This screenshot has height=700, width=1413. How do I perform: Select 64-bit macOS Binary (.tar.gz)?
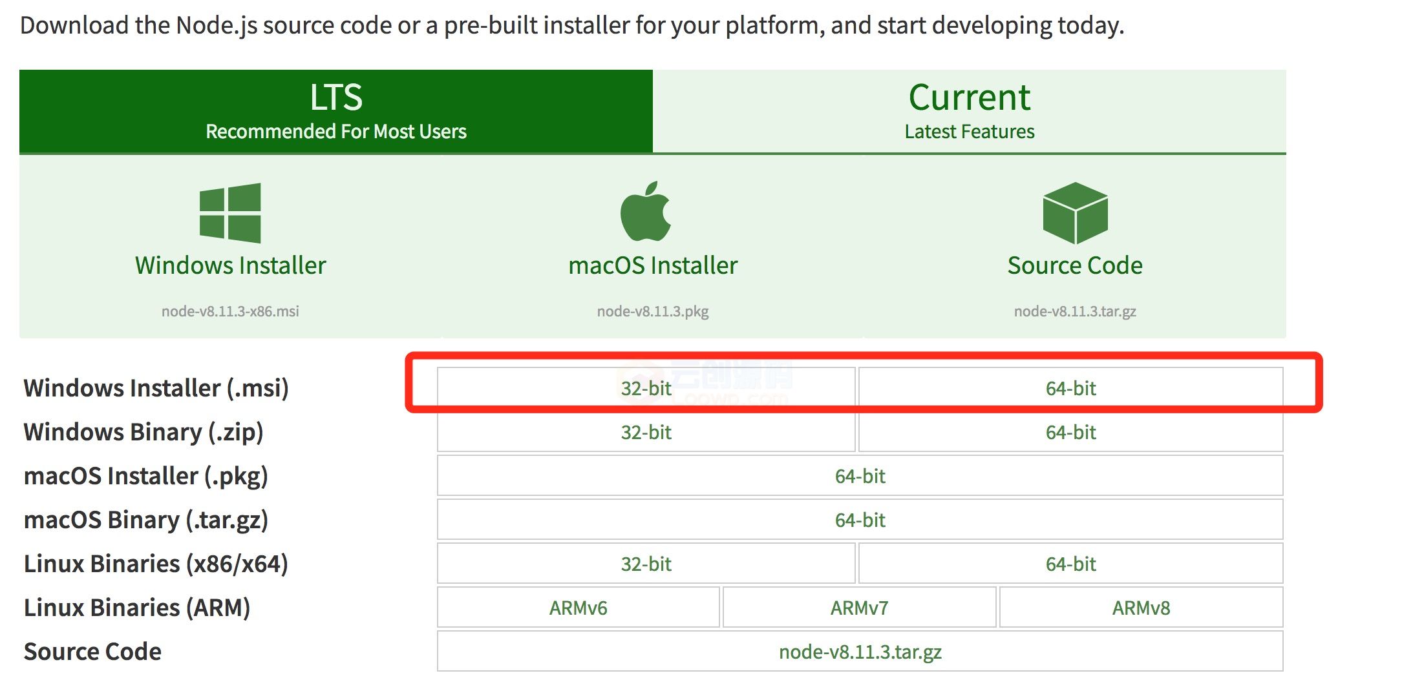860,520
